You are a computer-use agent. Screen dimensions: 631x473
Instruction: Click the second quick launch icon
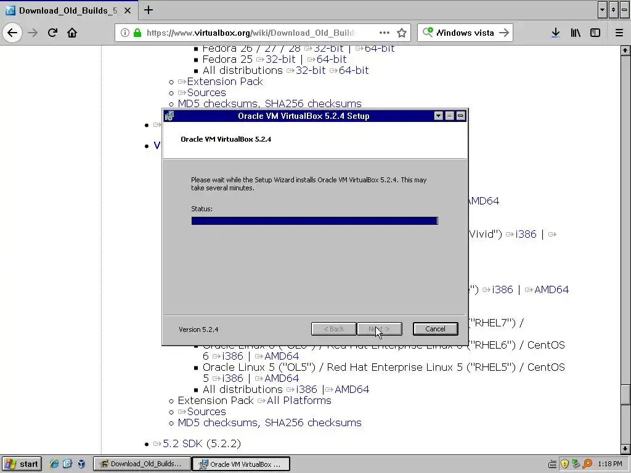67,464
